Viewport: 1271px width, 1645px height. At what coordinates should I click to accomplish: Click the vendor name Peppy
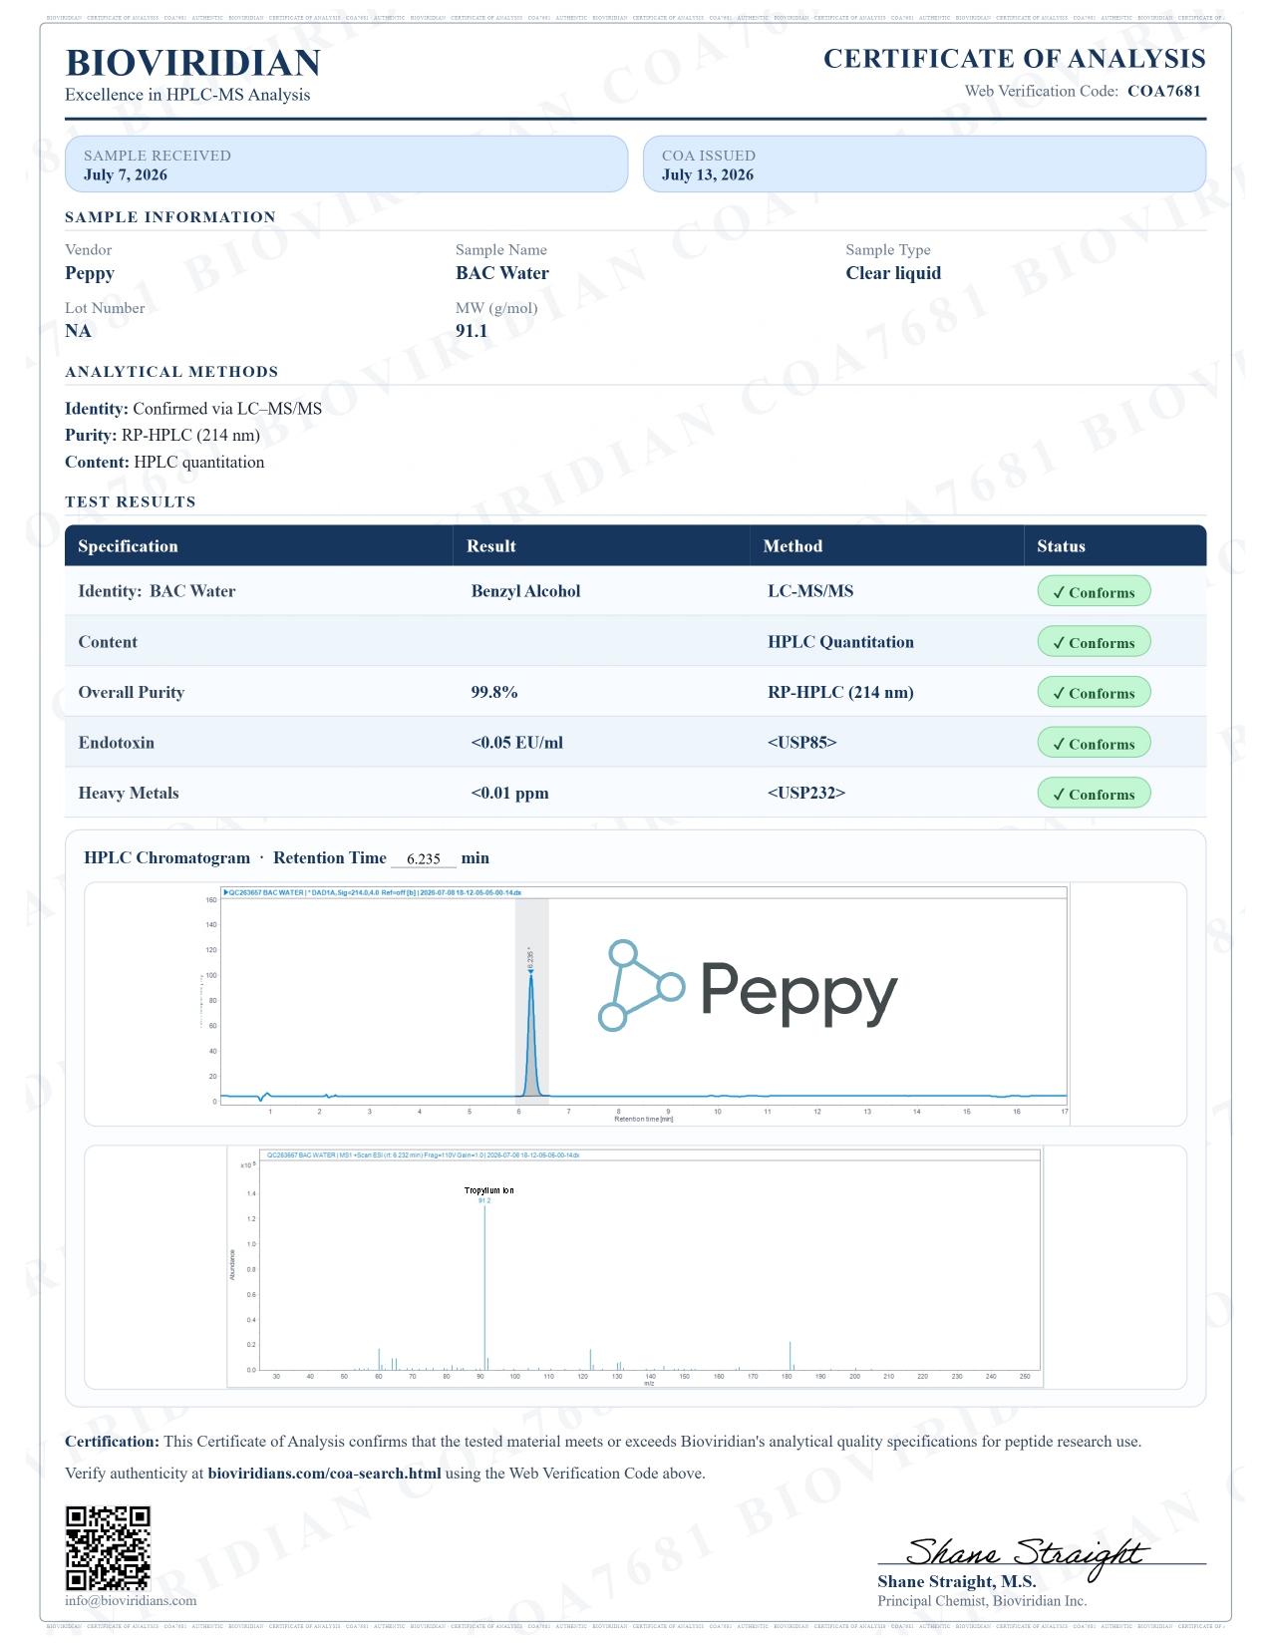click(90, 274)
